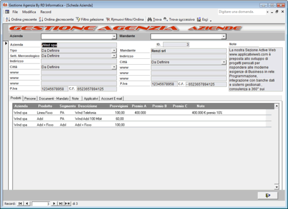The image size is (288, 209).
Task: Click the Azienda C.F. field
Action: pos(97,89)
